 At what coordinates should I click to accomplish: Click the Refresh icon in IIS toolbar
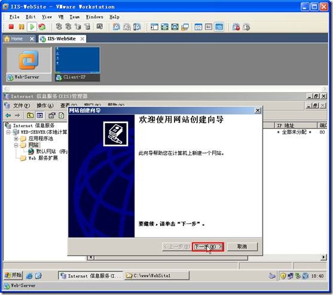pos(62,115)
